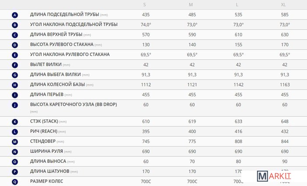Click the letter B badge icon

tap(15, 25)
